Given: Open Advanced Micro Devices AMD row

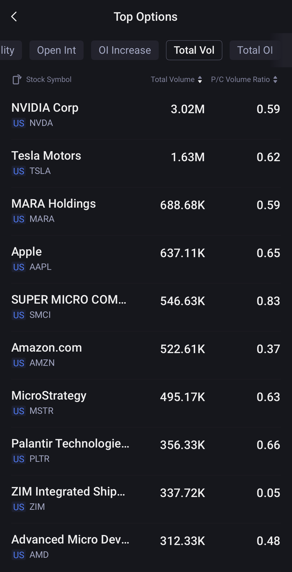Looking at the screenshot, I should [146, 547].
